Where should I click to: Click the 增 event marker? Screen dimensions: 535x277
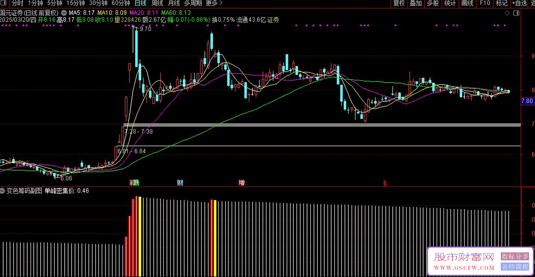pyautogui.click(x=242, y=183)
